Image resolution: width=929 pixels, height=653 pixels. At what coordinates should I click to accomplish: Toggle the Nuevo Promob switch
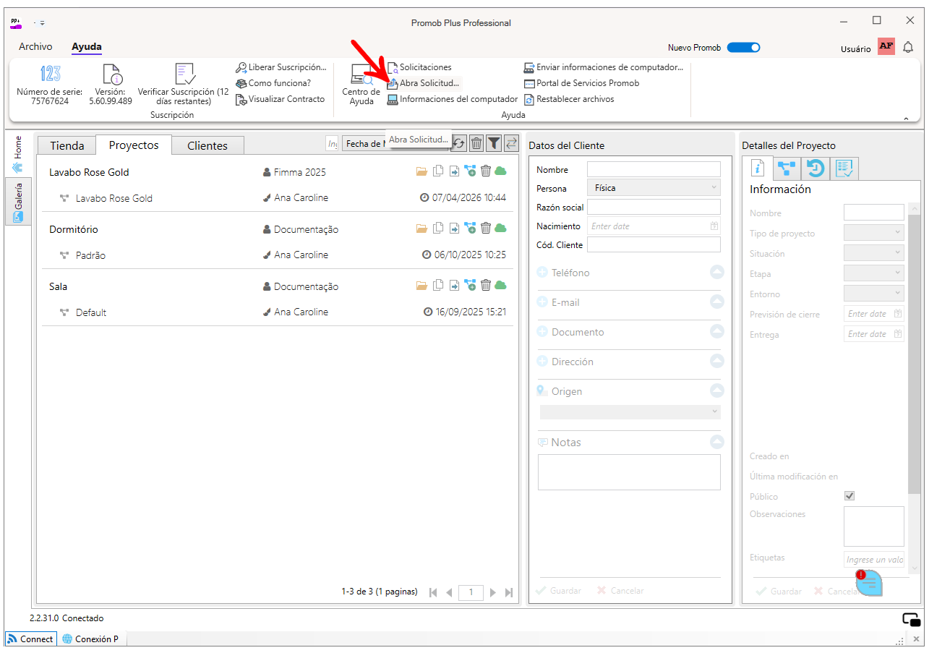click(743, 48)
